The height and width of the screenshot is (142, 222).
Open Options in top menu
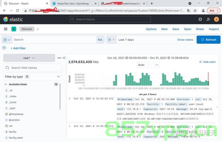151,29
